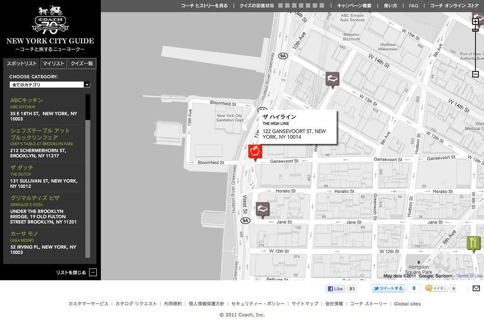Open キャンペーン概要 in top menu
This screenshot has height=320, width=484.
tap(354, 6)
